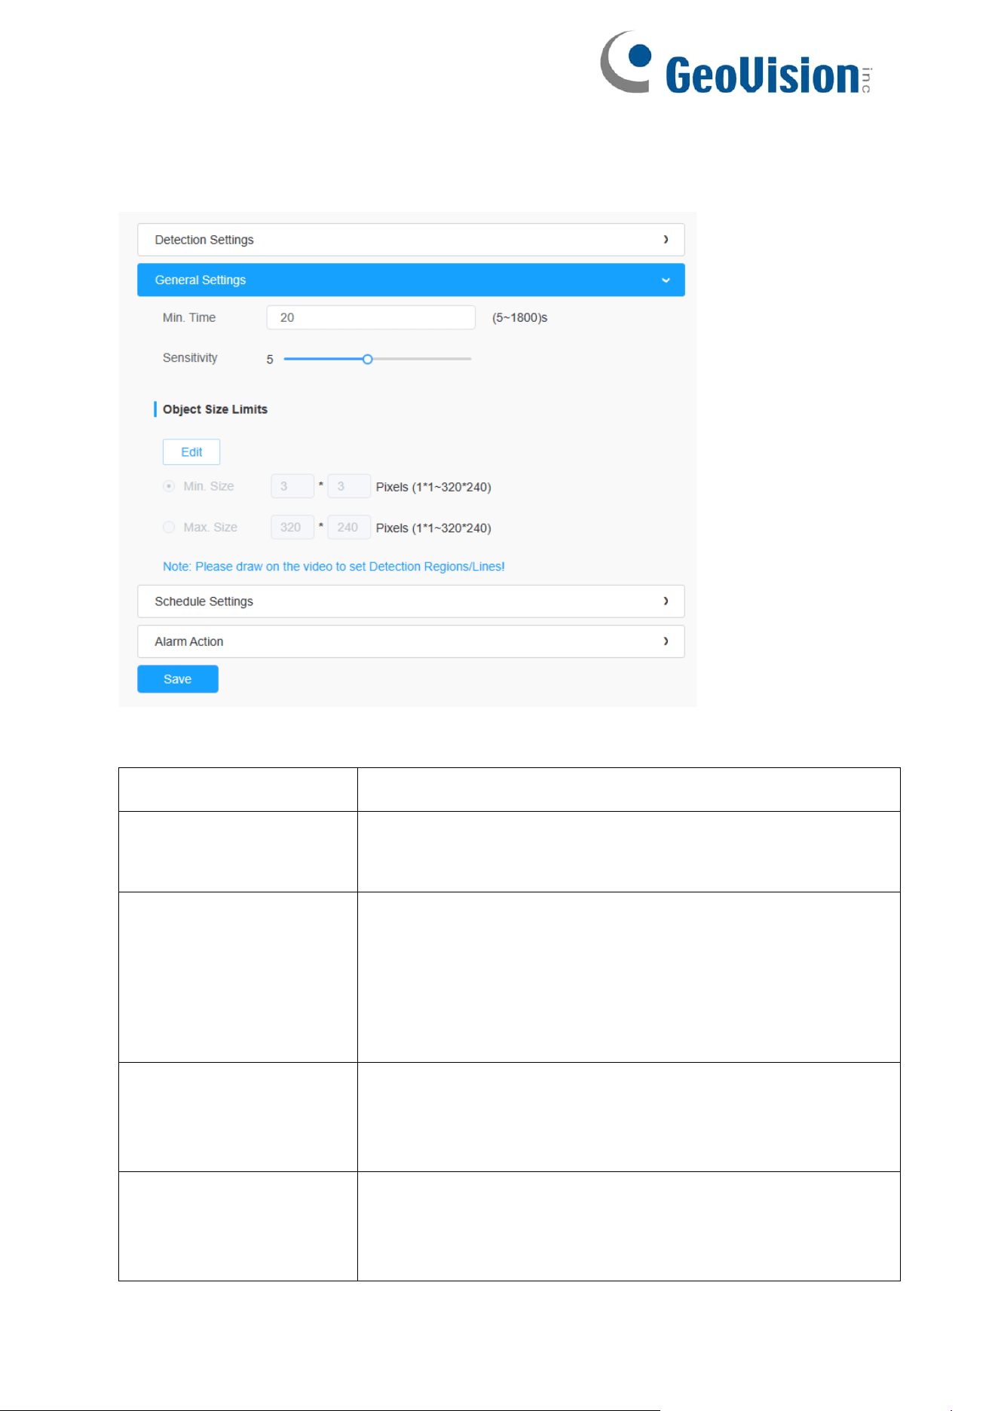Collapse the General Settings header
The width and height of the screenshot is (998, 1411).
pos(411,280)
